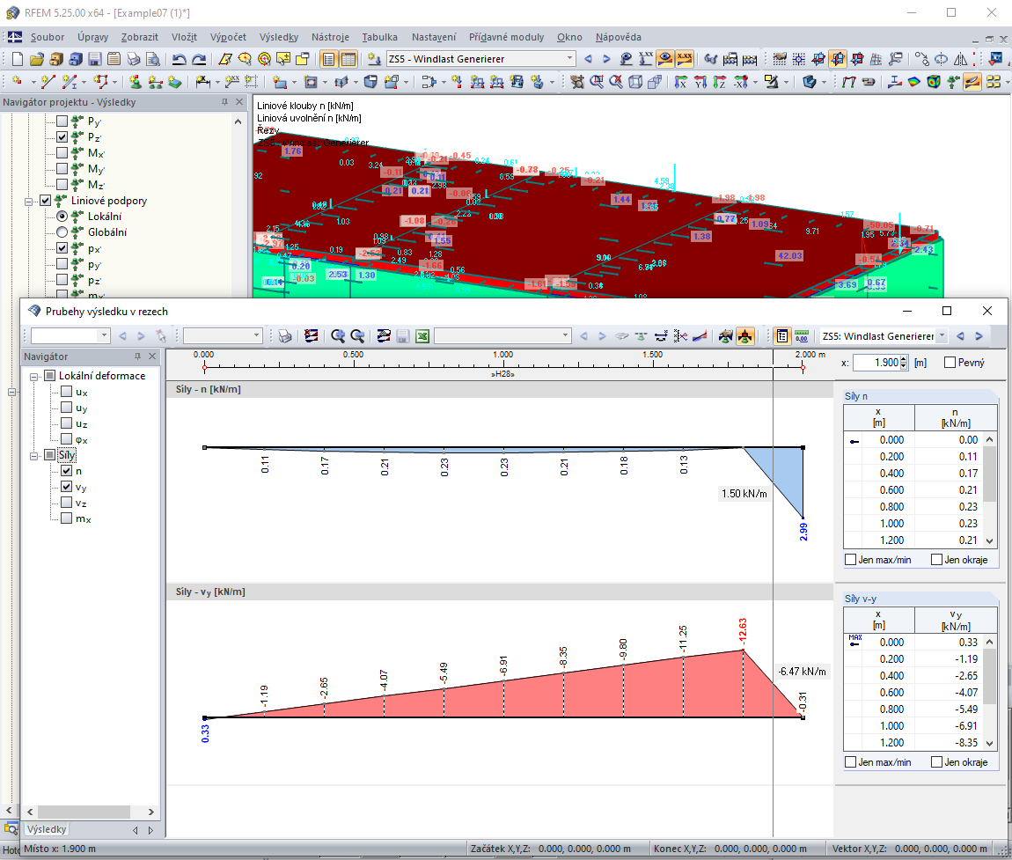1012x860 pixels.
Task: Toggle the 0.00 values display icon in section dialog
Action: [x=802, y=336]
